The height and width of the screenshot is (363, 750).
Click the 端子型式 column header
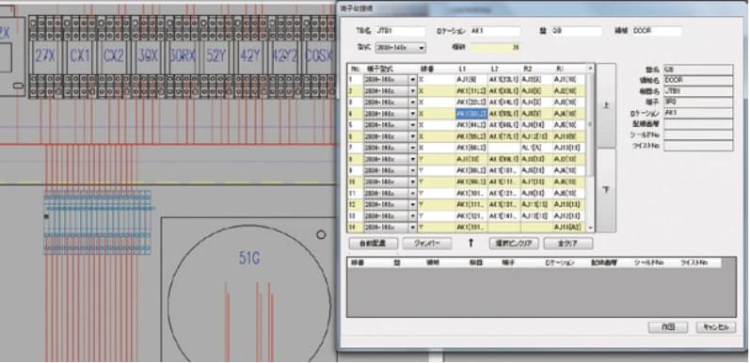point(391,69)
